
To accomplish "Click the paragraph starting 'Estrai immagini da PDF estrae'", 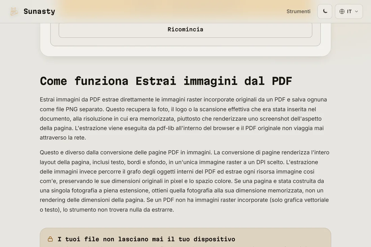I will [x=183, y=118].
